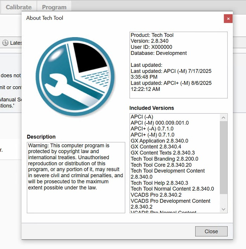The height and width of the screenshot is (249, 246).
Task: Click the Included Versions scroll up arrow
Action: pyautogui.click(x=223, y=117)
